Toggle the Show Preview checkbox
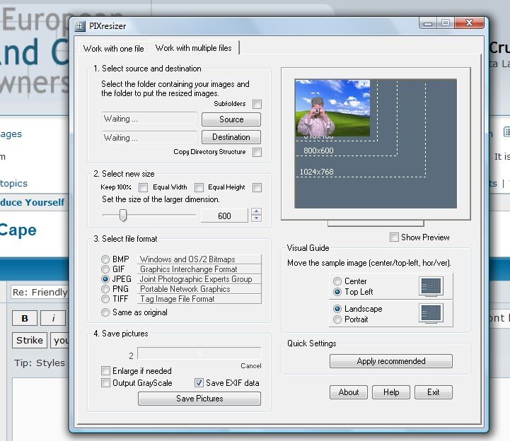The width and height of the screenshot is (510, 441). (x=394, y=237)
